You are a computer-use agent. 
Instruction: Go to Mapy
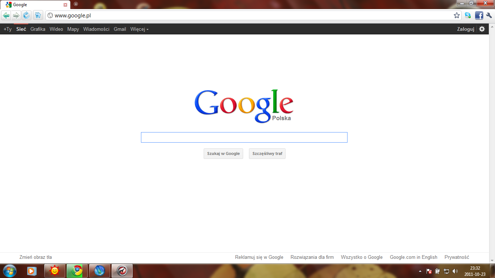pyautogui.click(x=73, y=29)
